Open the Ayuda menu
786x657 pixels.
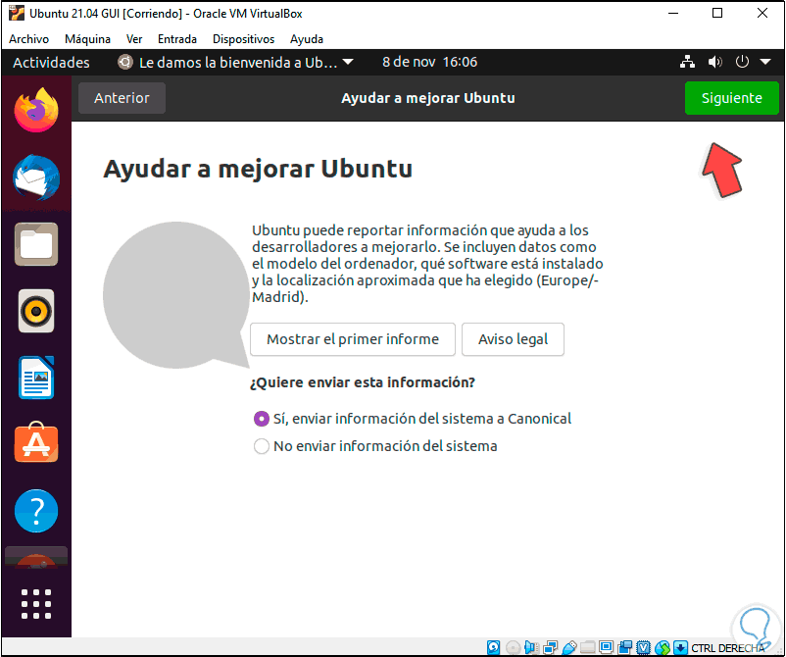coord(307,39)
